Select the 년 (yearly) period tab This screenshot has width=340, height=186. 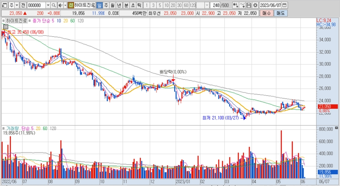pyautogui.click(x=119, y=5)
